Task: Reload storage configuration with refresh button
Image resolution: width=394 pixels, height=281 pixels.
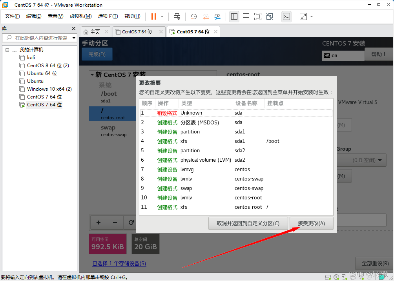Action: tap(131, 223)
